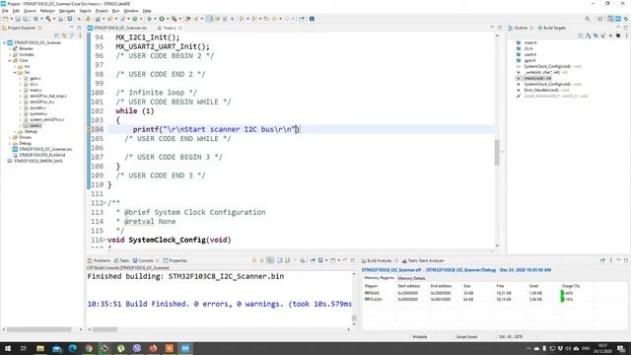Viewport: 631px width, 355px height.
Task: Open the Project menu
Action: coord(102,11)
